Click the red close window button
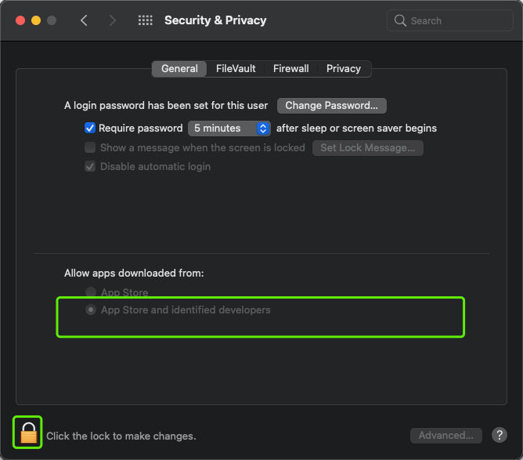Image resolution: width=523 pixels, height=460 pixels. 20,20
